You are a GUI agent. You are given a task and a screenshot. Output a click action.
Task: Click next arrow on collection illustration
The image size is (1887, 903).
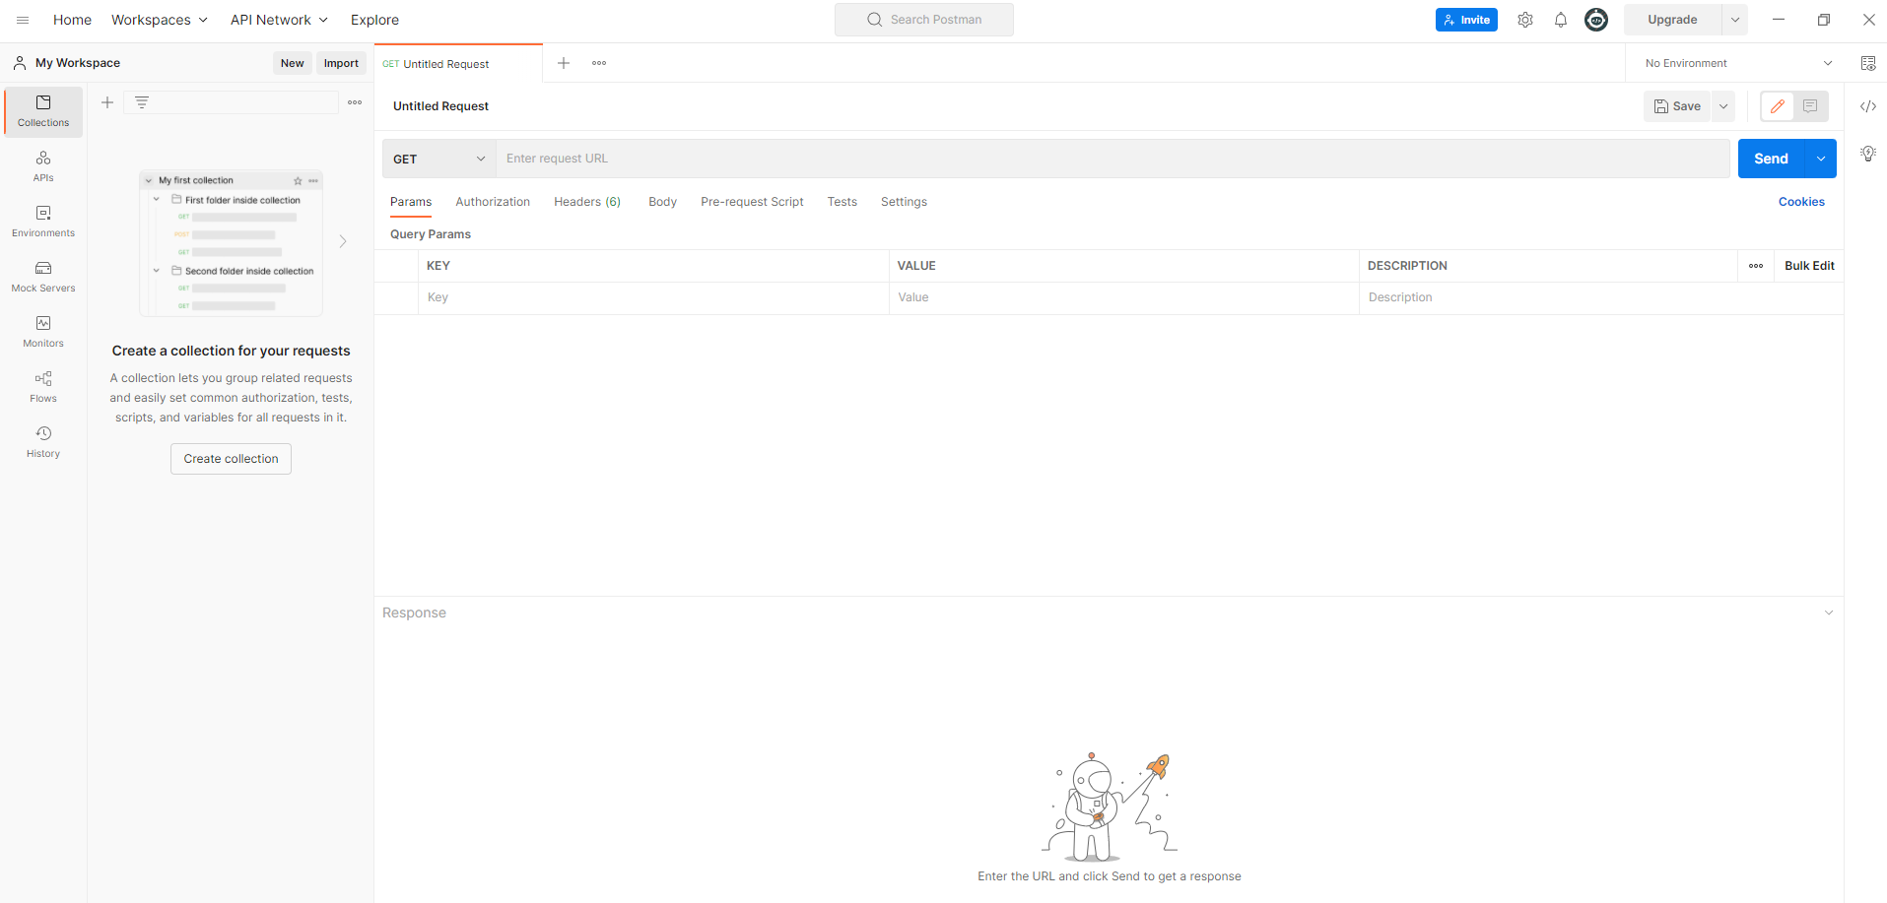click(343, 241)
